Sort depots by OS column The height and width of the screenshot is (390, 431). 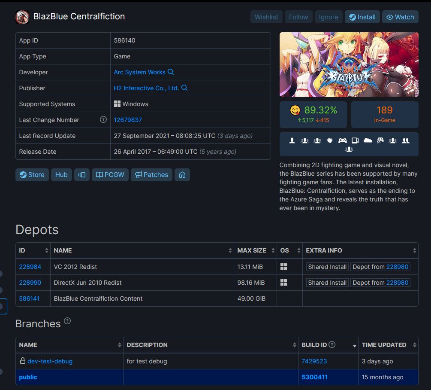click(x=290, y=250)
